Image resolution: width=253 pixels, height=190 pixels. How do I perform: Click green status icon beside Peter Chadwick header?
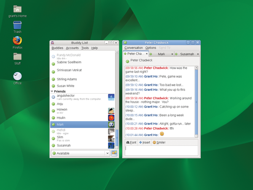point(127,61)
